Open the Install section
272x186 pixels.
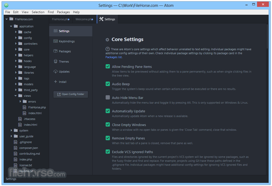click(71, 82)
